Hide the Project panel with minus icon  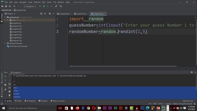[53, 14]
